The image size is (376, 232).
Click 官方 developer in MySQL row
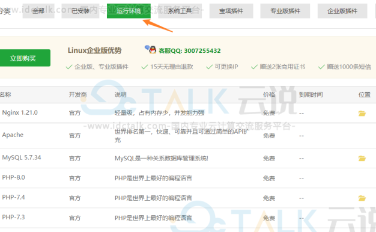tap(74, 158)
